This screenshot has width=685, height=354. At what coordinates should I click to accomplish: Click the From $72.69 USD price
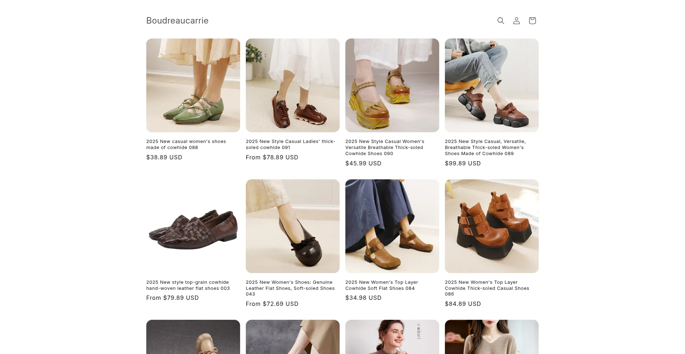coord(272,304)
